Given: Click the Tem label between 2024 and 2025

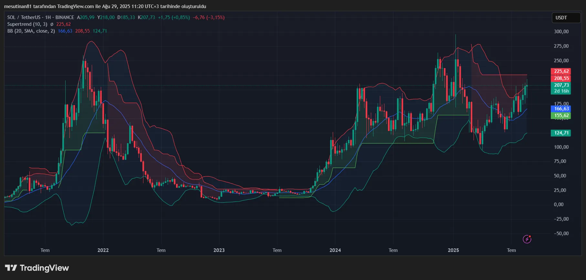Looking at the screenshot, I should point(393,250).
